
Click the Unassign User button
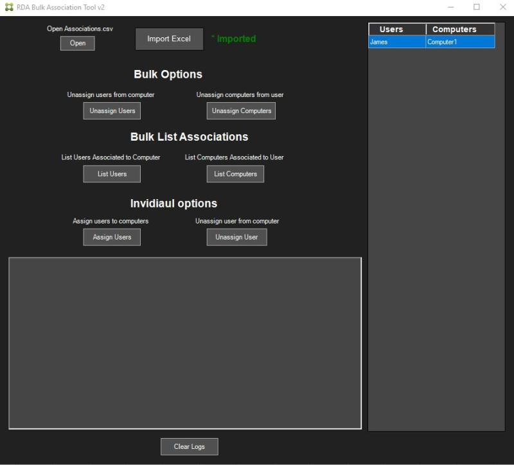click(236, 237)
